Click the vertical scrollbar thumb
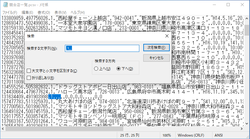Screen dimensions: 250x139 point(247,30)
